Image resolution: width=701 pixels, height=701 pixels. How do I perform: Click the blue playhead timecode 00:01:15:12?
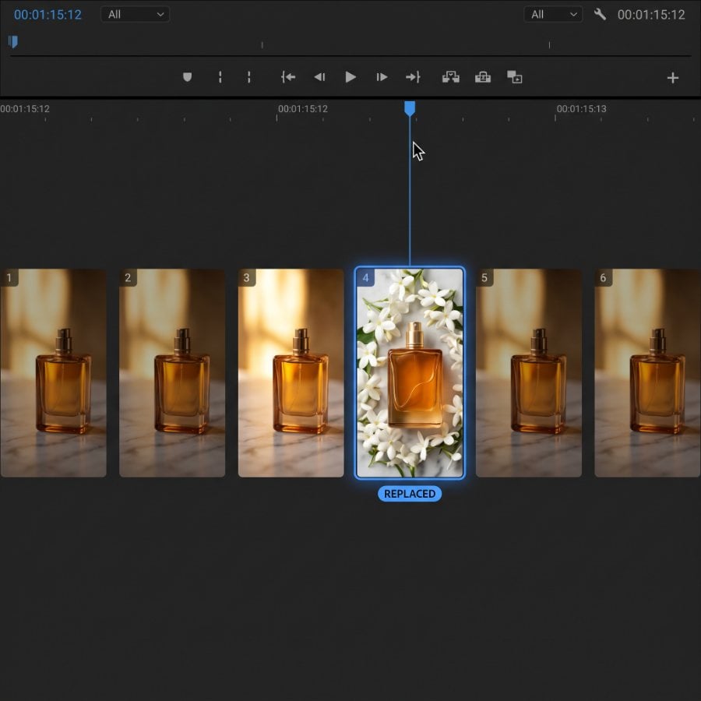click(x=48, y=15)
